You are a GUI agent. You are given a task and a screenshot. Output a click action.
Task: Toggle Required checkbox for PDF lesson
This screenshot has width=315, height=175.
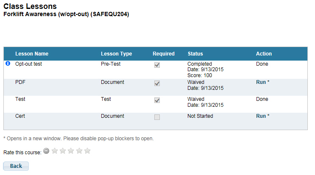tap(157, 83)
